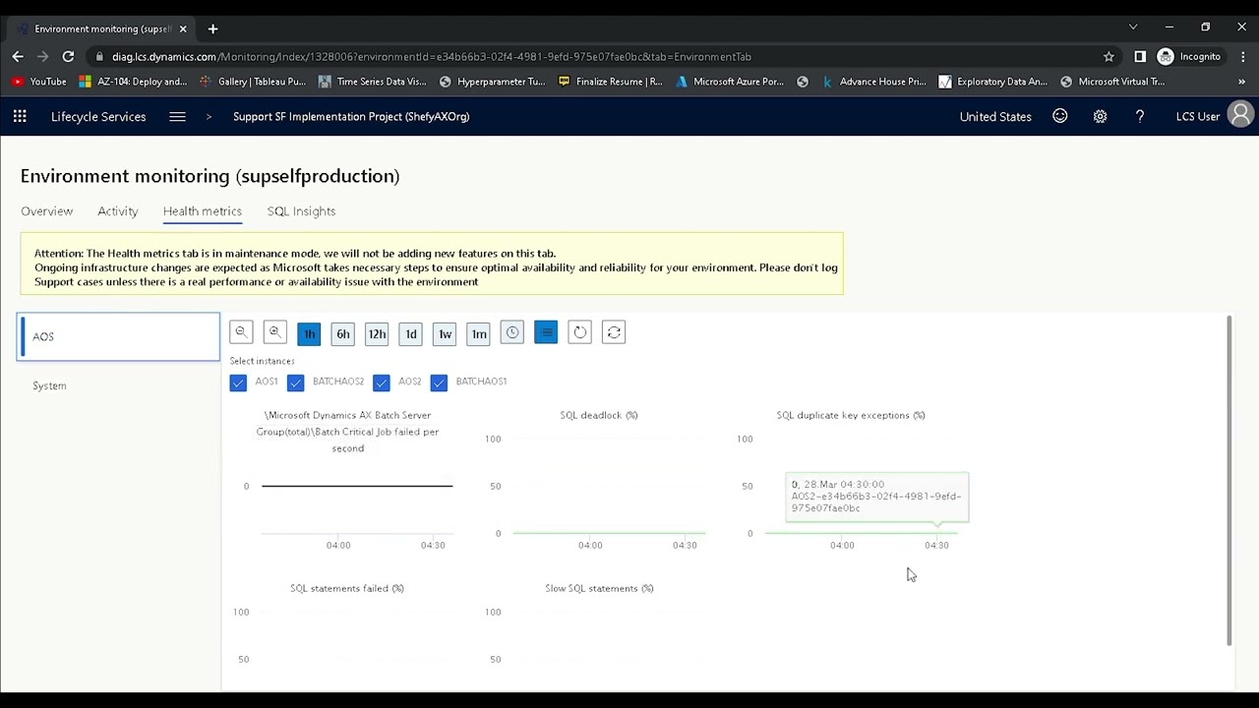Open the SQL Insights tab

coord(301,211)
